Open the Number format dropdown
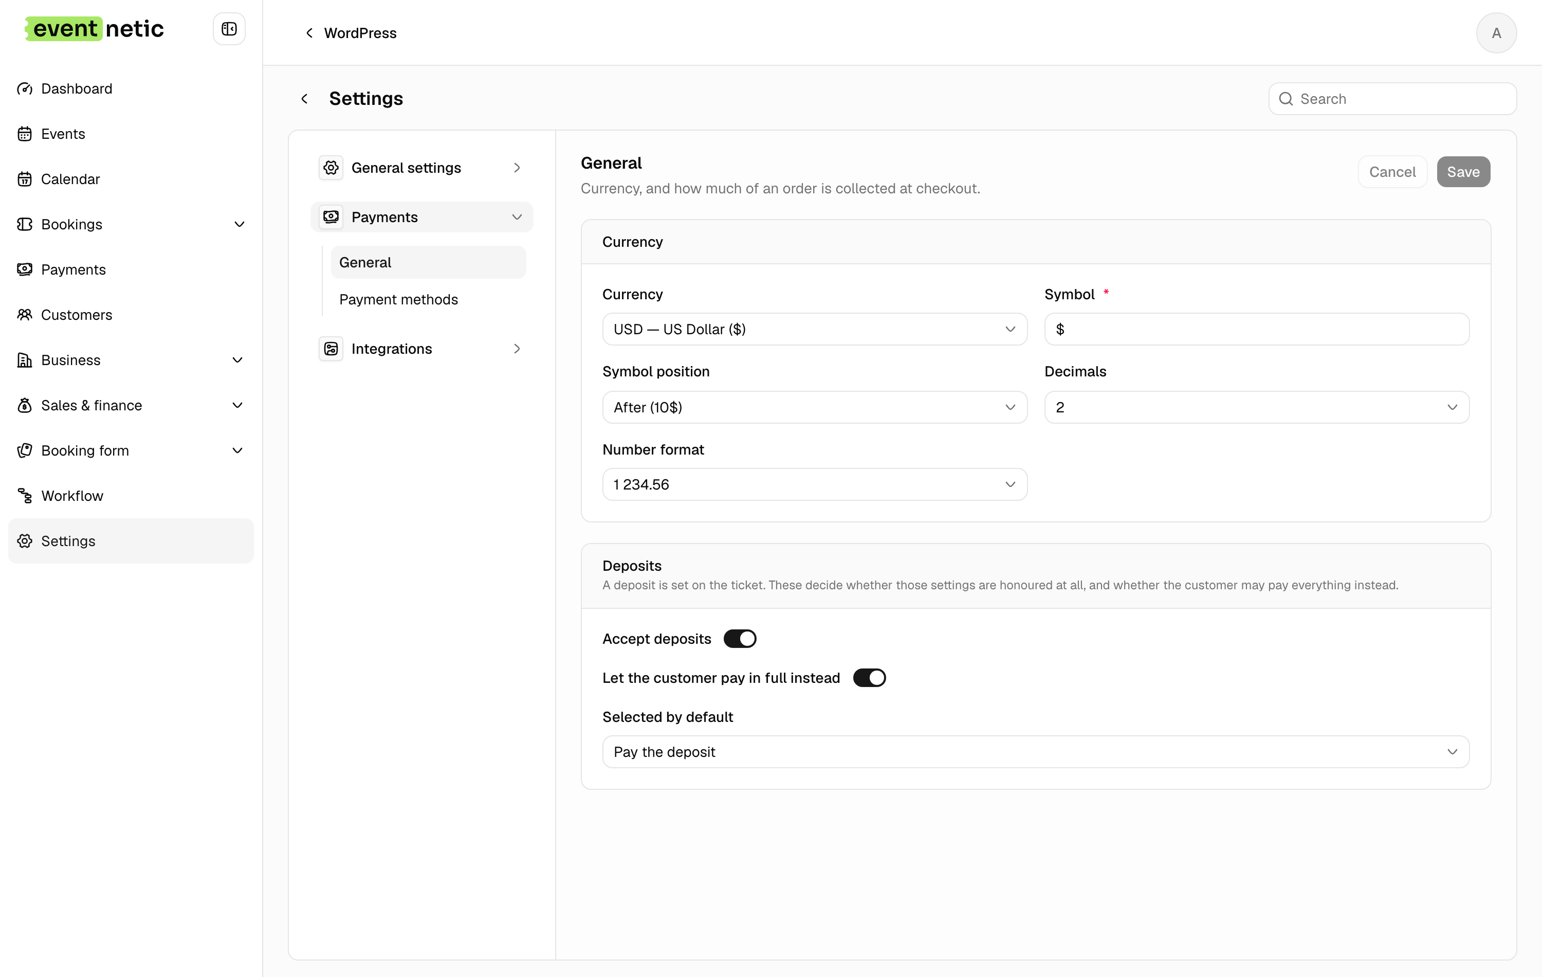Image resolution: width=1542 pixels, height=977 pixels. (x=815, y=484)
